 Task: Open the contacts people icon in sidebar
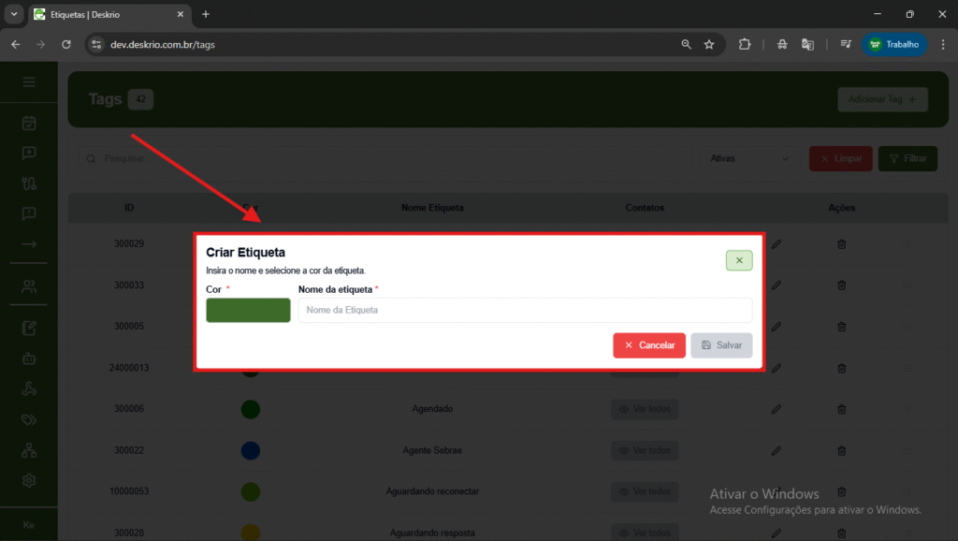click(29, 286)
